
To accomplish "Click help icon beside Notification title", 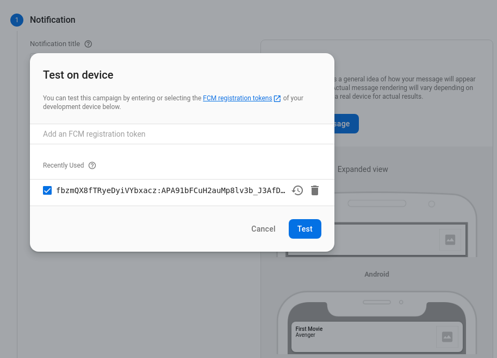I will click(x=88, y=44).
